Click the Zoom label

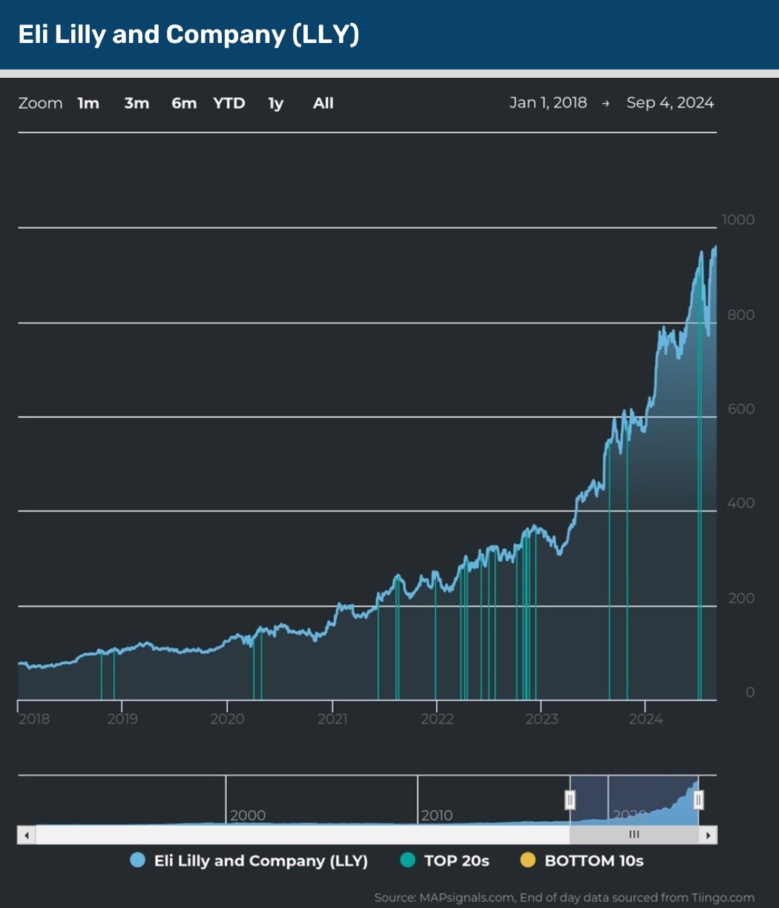(40, 103)
